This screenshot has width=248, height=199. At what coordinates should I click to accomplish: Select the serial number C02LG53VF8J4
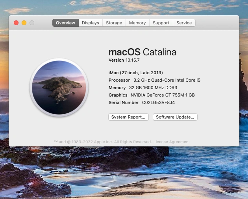pyautogui.click(x=159, y=103)
